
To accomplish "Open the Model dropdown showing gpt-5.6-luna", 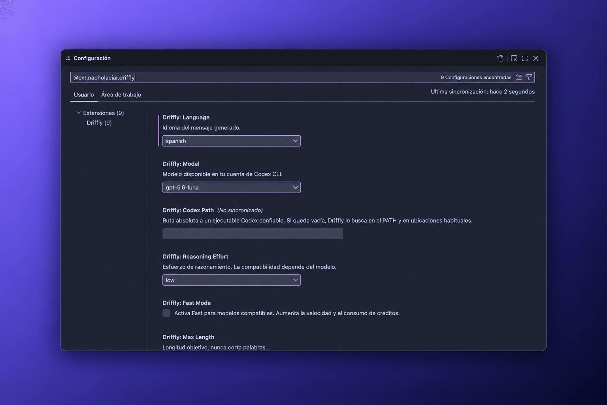I will point(232,187).
